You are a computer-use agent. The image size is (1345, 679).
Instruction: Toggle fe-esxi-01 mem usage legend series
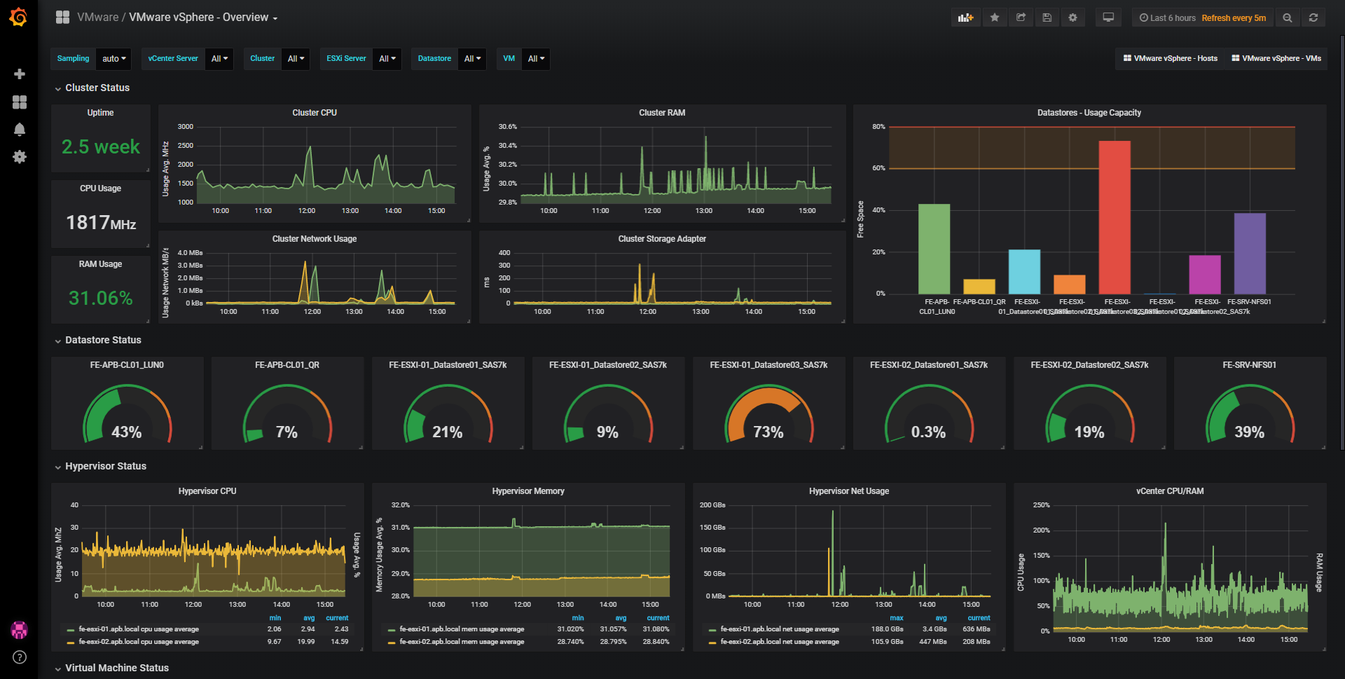[462, 629]
